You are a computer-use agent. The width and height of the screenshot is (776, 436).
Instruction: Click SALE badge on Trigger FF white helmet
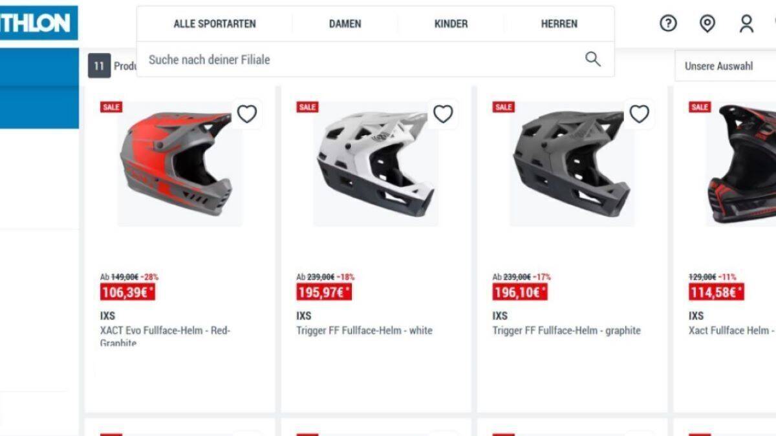(x=307, y=107)
